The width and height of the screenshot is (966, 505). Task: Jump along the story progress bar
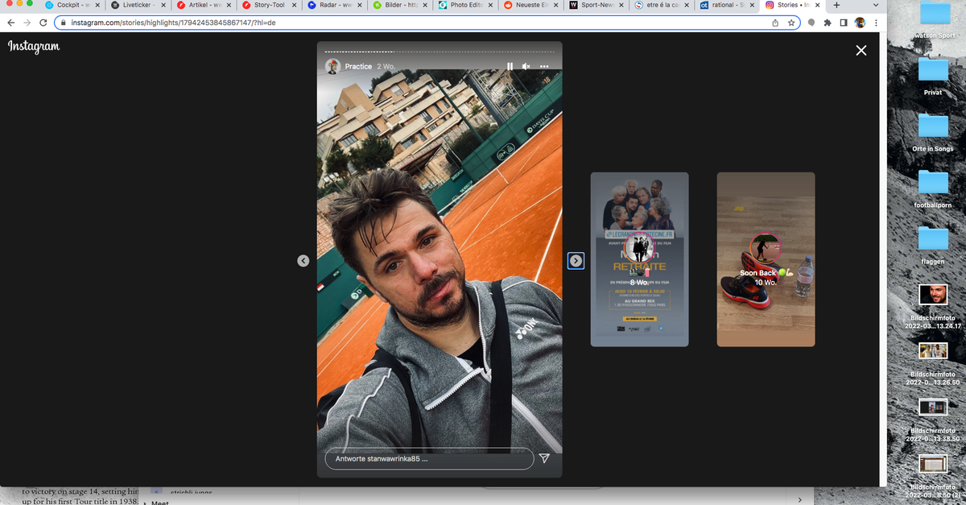click(439, 52)
